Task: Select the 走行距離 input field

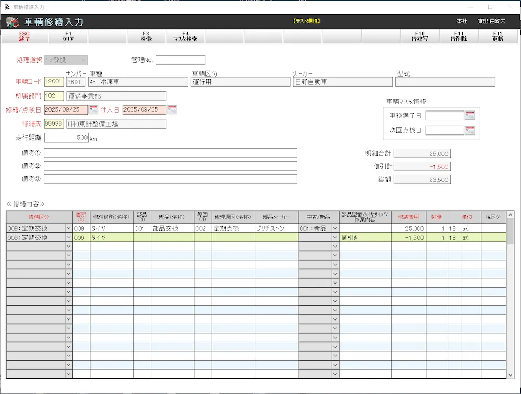Action: click(x=67, y=138)
